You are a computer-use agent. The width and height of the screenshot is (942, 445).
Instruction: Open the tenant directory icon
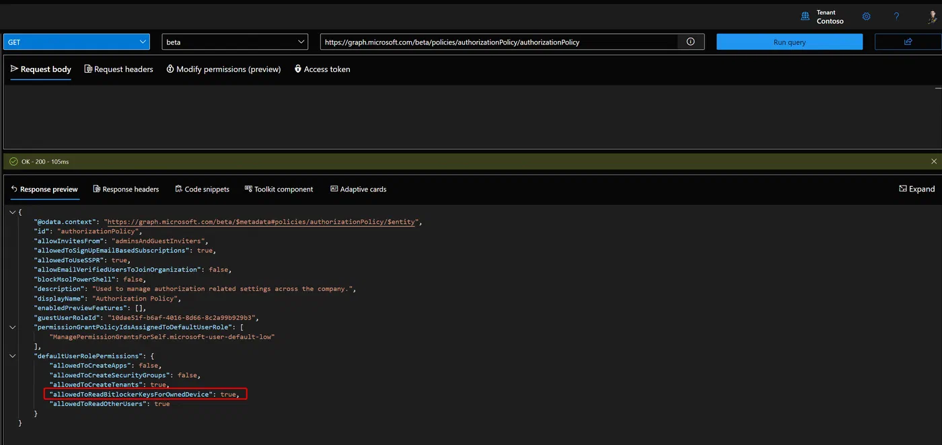805,17
